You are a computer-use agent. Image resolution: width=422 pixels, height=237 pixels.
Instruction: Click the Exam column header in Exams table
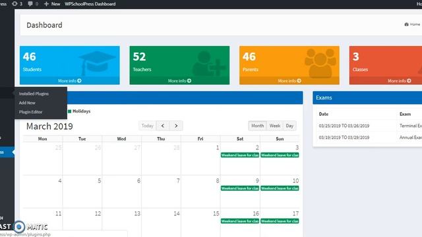pos(405,114)
